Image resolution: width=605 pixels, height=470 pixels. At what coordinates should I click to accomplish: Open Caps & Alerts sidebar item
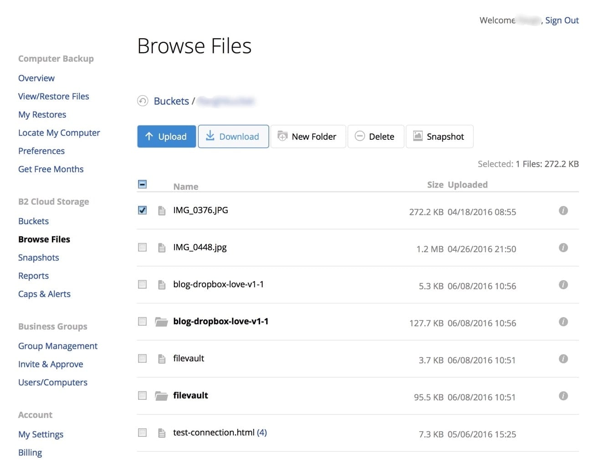pyautogui.click(x=44, y=294)
